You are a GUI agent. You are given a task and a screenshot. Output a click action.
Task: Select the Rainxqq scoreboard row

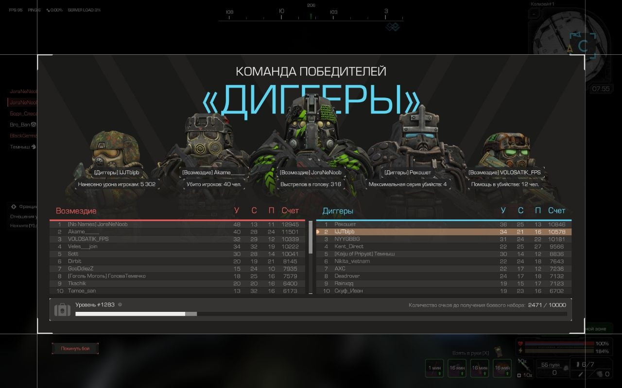tap(444, 284)
